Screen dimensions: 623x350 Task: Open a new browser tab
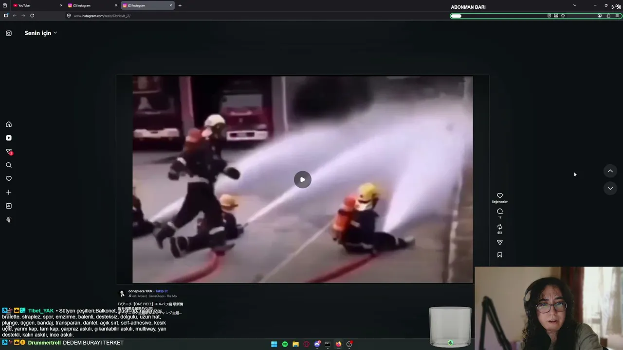180,5
